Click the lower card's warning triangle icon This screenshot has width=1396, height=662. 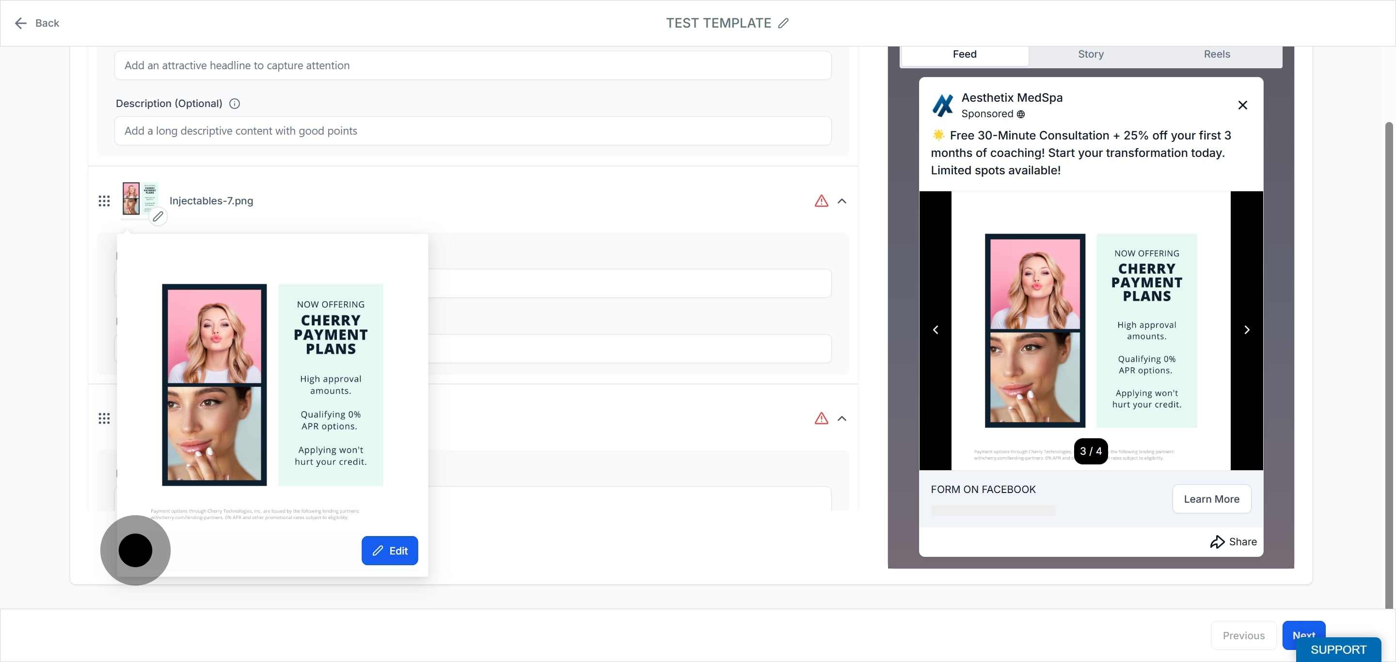click(x=821, y=418)
